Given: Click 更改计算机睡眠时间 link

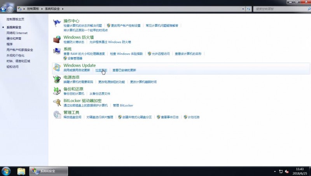Looking at the screenshot, I should pos(143,82).
